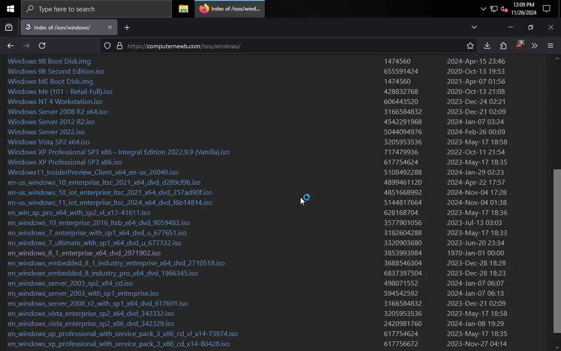The width and height of the screenshot is (561, 351).
Task: Open en_win_xp_pro_x64_with_sp2 iso
Action: (79, 213)
